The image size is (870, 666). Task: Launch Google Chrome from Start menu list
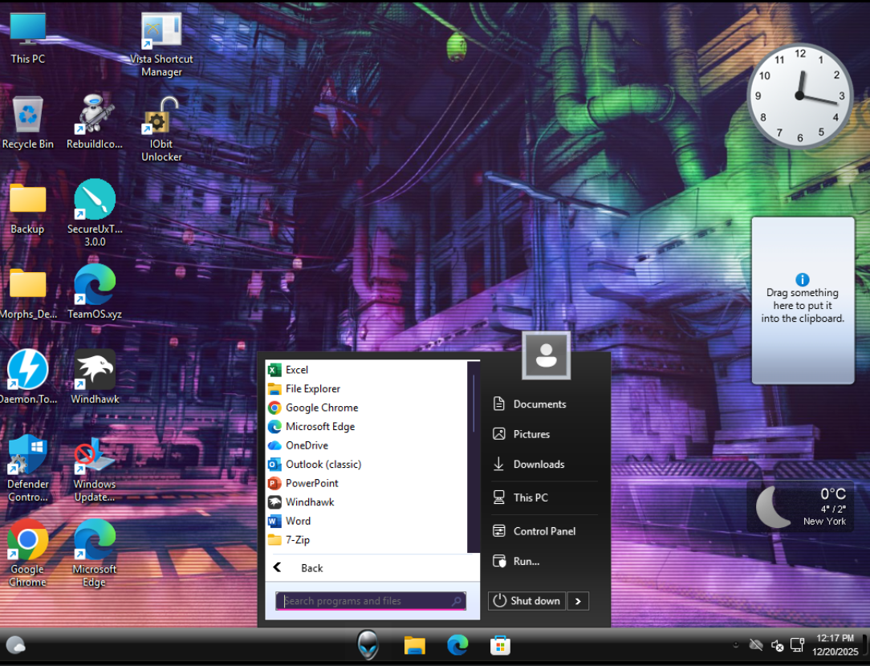(367, 408)
